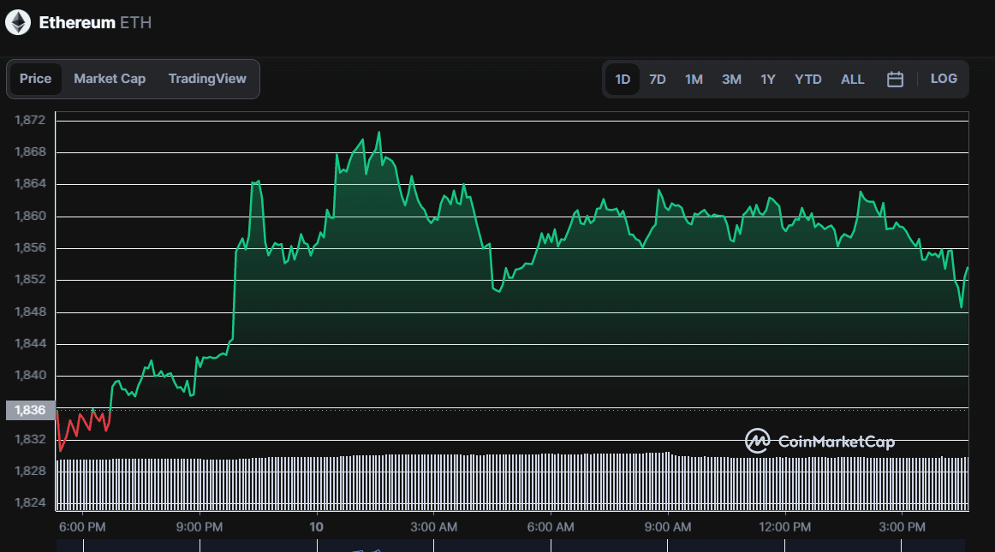Switch to the Market Cap tab
Image resolution: width=995 pixels, height=552 pixels.
point(110,78)
